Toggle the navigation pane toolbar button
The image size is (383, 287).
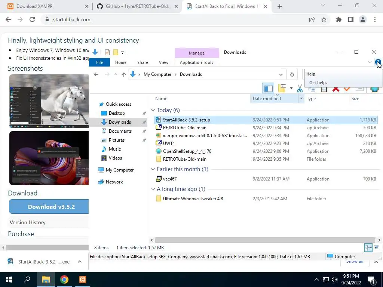click(268, 88)
